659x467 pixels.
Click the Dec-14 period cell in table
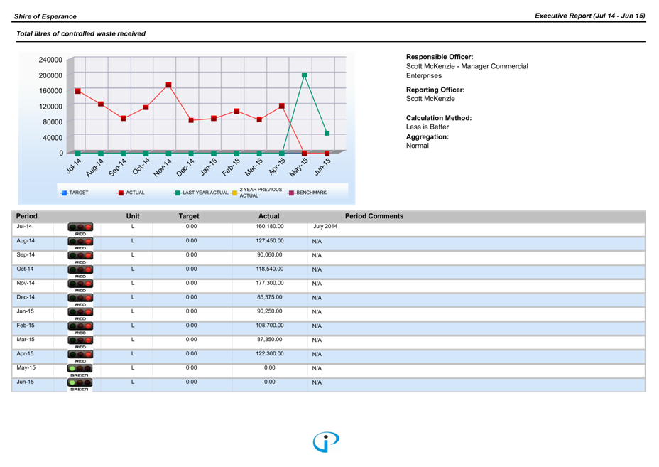(26, 297)
